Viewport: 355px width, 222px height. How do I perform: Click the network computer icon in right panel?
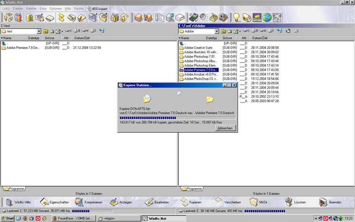point(280,31)
